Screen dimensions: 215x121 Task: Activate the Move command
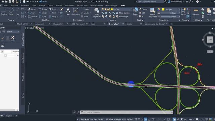point(32,9)
